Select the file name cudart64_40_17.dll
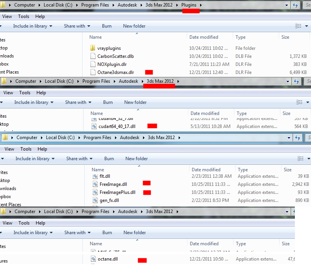Image resolution: width=311 pixels, height=269 pixels. (117, 126)
